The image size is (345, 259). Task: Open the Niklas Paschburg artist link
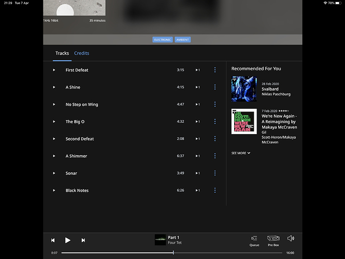(x=276, y=94)
